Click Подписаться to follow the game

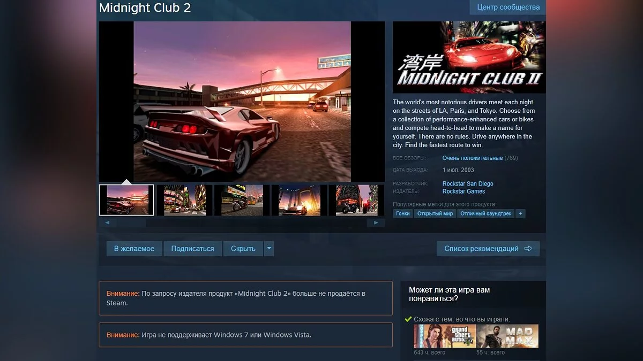point(192,249)
